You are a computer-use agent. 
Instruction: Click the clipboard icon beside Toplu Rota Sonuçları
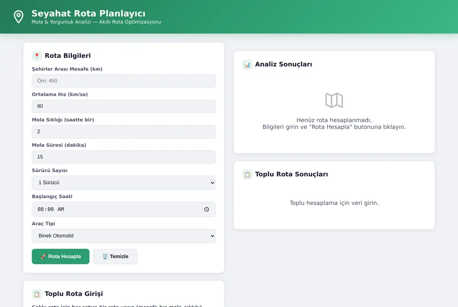[247, 174]
